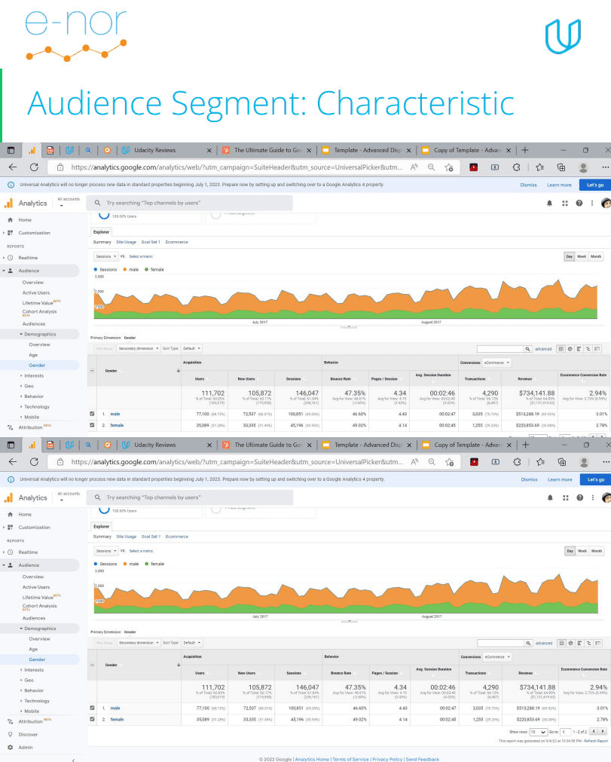The width and height of the screenshot is (611, 762).
Task: Uncheck the male row checkbox in the upper window
Action: (92, 414)
